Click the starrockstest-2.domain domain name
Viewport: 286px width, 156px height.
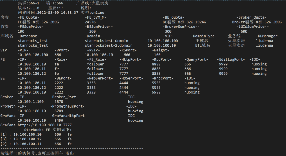[109, 45]
